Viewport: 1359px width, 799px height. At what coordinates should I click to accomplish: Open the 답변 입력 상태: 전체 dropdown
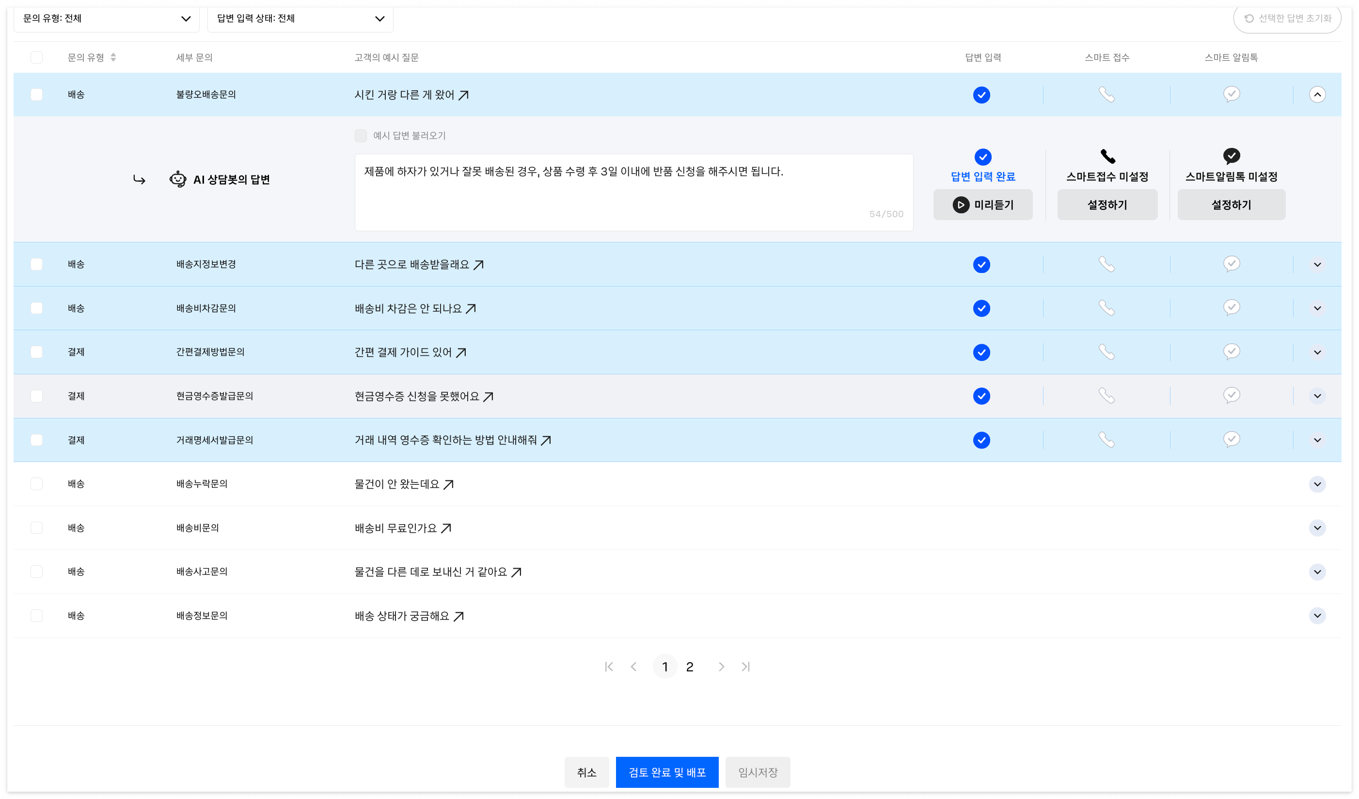[300, 19]
